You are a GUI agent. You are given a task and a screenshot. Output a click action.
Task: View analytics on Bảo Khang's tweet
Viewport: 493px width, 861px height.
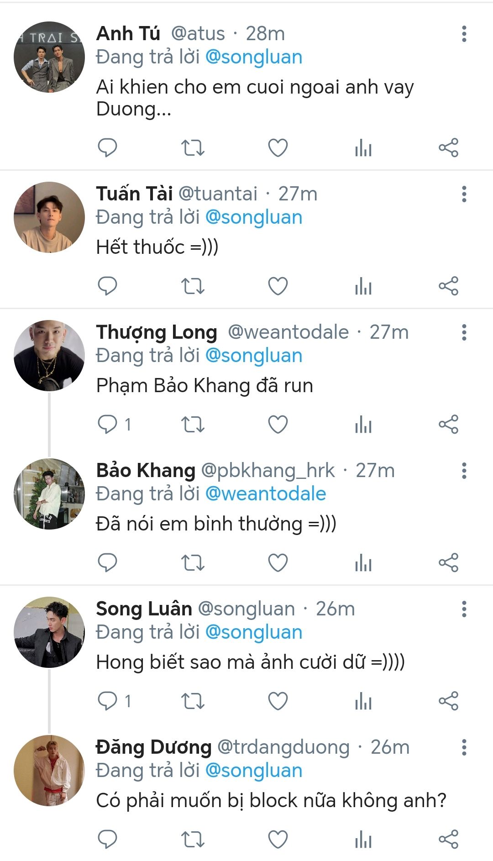[363, 563]
